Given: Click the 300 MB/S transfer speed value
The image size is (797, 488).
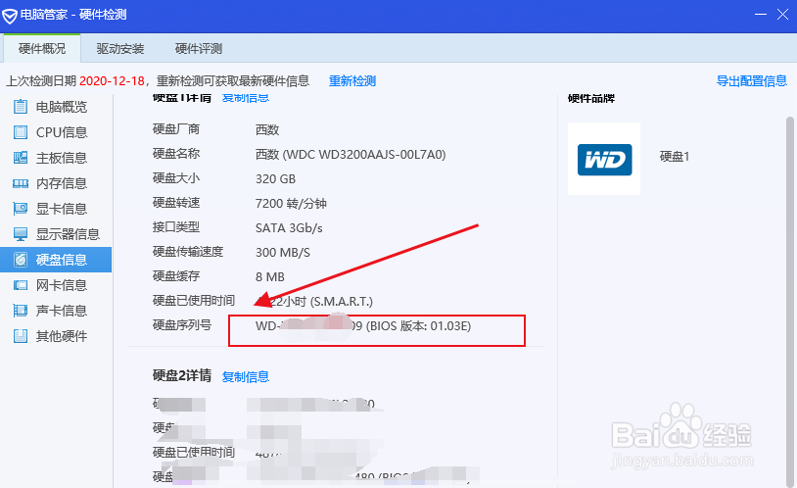Looking at the screenshot, I should point(283,253).
